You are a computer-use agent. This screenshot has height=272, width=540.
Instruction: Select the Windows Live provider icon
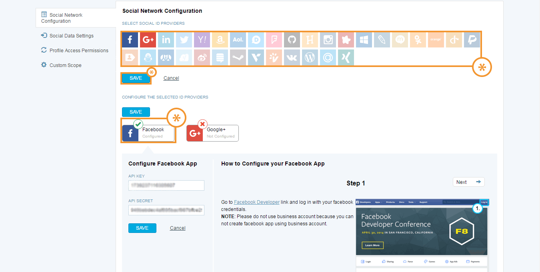coord(364,40)
